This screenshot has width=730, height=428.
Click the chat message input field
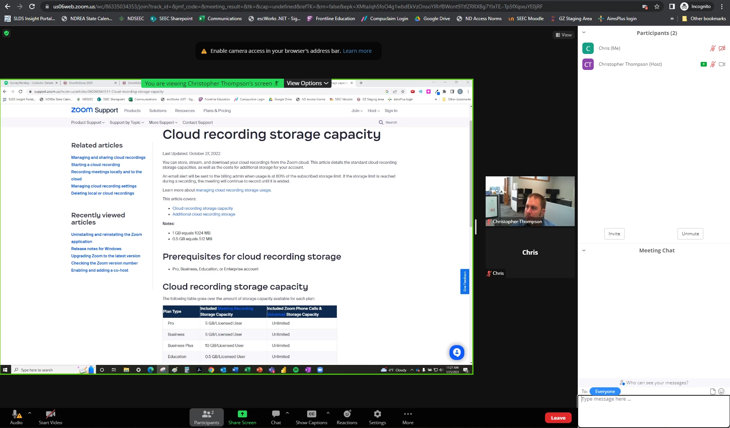coord(653,411)
